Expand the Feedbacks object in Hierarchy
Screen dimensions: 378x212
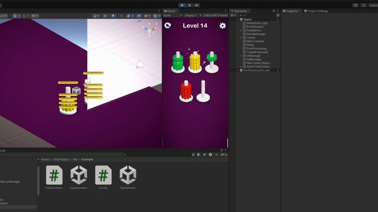(241, 31)
